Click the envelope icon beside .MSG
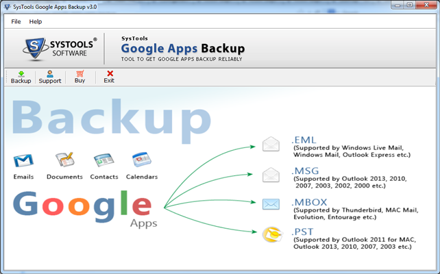The height and width of the screenshot is (274, 440). tap(271, 175)
